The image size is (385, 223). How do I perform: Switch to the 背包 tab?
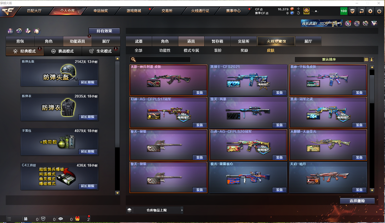coord(20,41)
